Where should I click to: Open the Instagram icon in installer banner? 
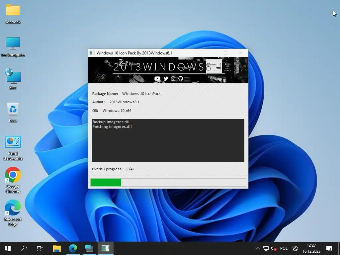point(173,78)
